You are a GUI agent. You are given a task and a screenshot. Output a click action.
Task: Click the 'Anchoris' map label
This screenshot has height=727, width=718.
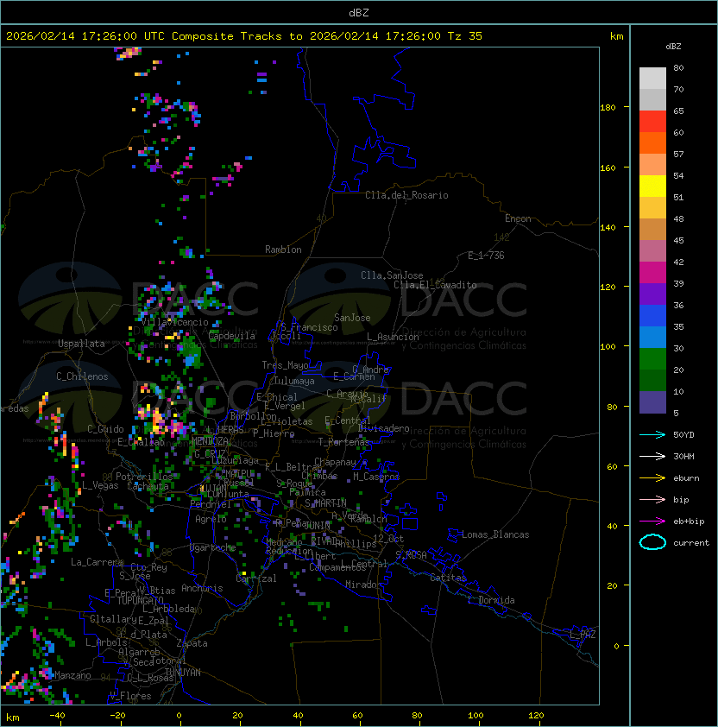click(202, 588)
